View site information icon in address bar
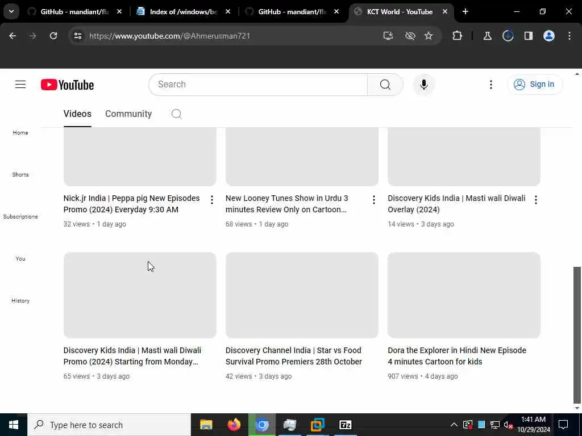Image resolution: width=582 pixels, height=436 pixels. pos(77,36)
